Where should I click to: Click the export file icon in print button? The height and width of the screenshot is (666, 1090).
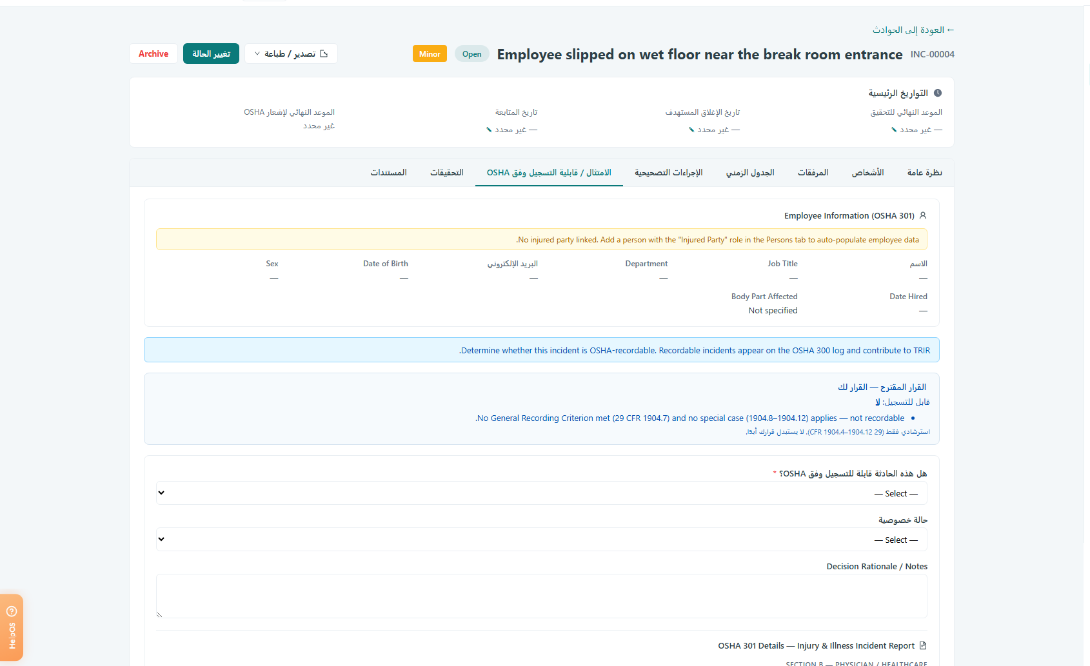(x=324, y=54)
